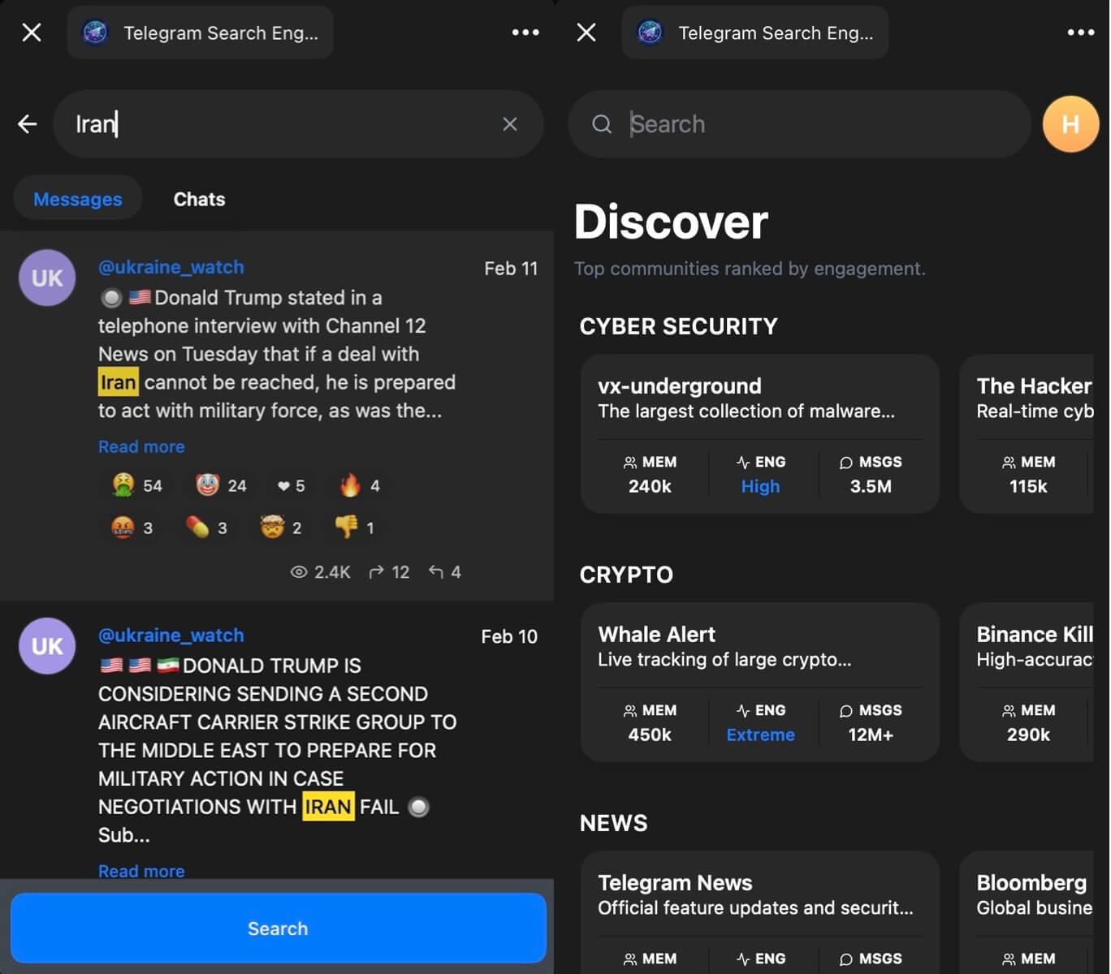Screen dimensions: 1111x974
Task: Click the thumbs-down reaction emoji
Action: (x=347, y=528)
